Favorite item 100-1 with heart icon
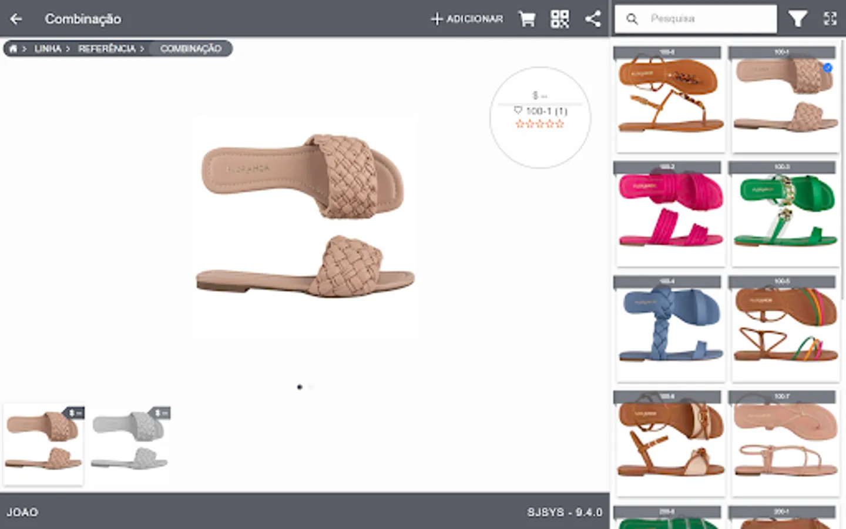 click(x=518, y=110)
